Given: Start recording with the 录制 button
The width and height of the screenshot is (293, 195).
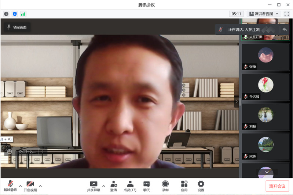Looking at the screenshot, I should 165,186.
